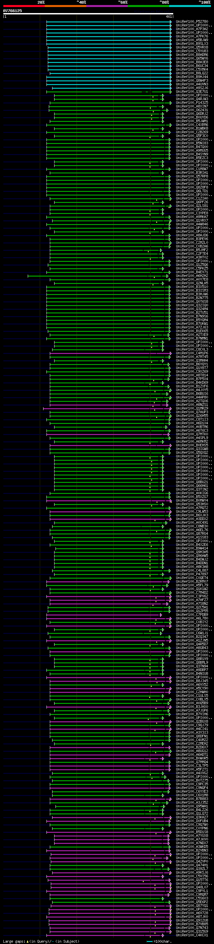This screenshot has width=214, height=944.
Task: Click UniRef100_Q15TT6 label
Action: click(192, 880)
